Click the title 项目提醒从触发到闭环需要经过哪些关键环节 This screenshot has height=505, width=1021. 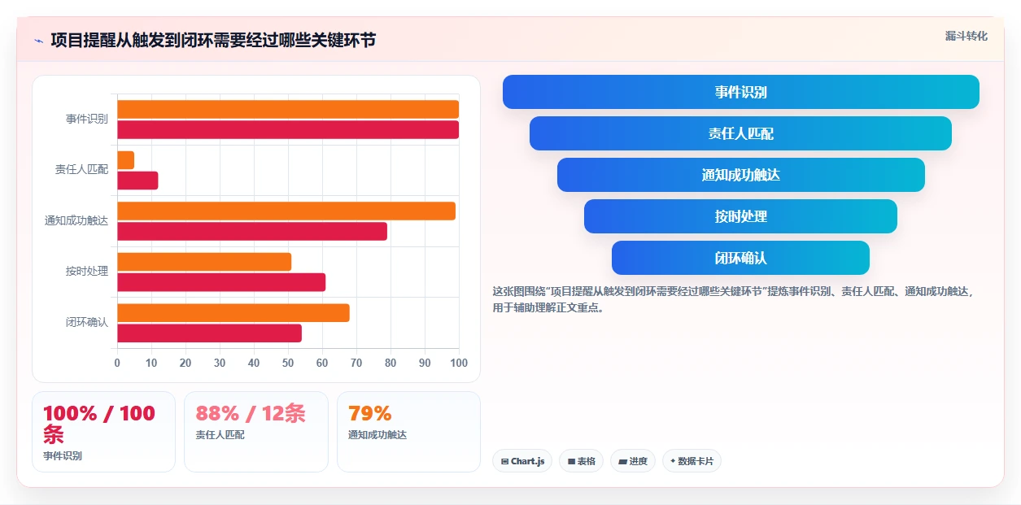coord(213,40)
